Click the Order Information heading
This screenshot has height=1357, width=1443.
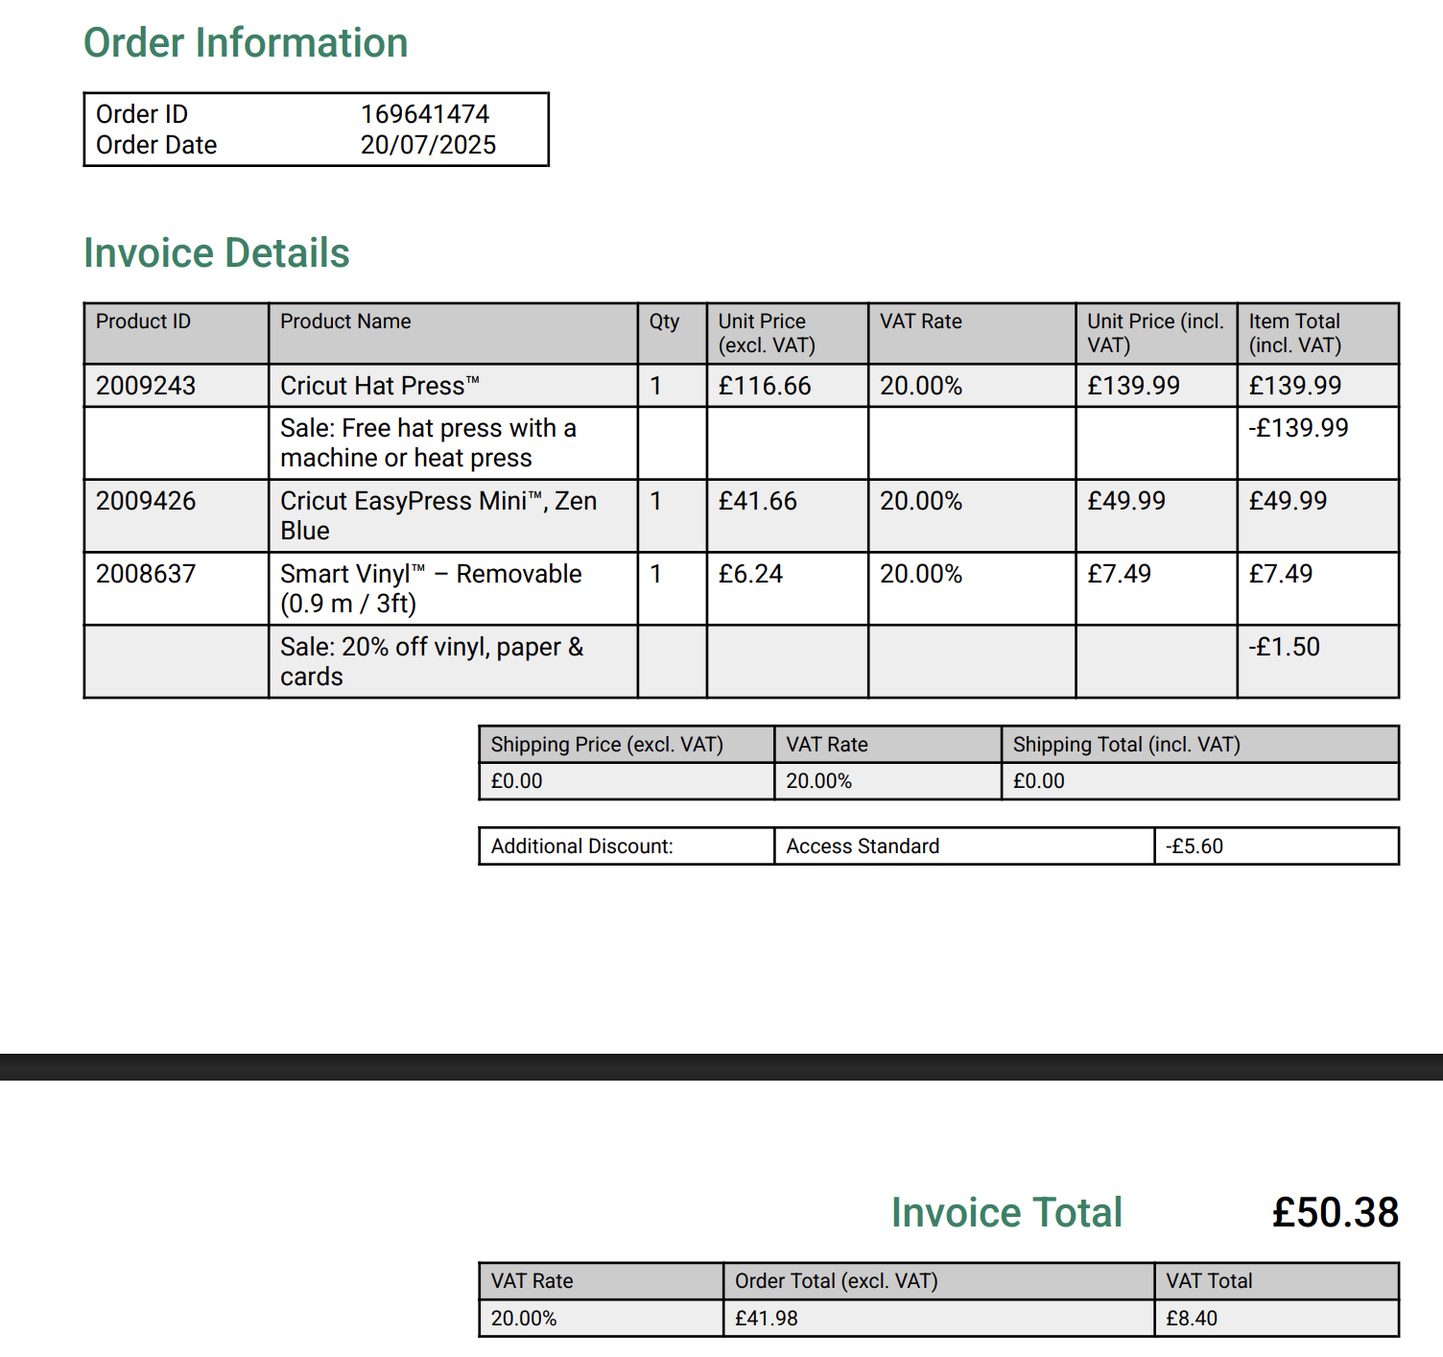coord(246,43)
